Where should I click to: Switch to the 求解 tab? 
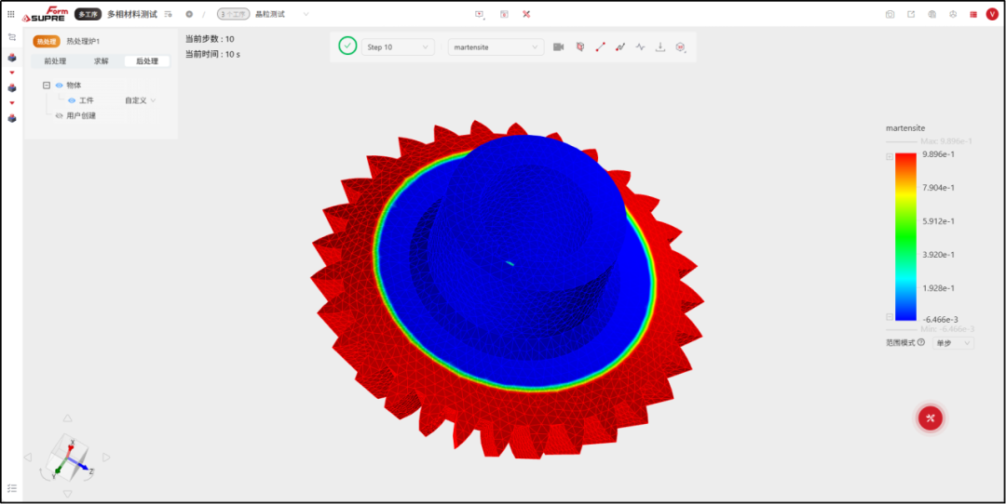[102, 61]
